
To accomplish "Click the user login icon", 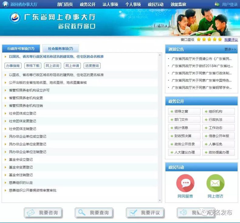I will coord(217,4).
